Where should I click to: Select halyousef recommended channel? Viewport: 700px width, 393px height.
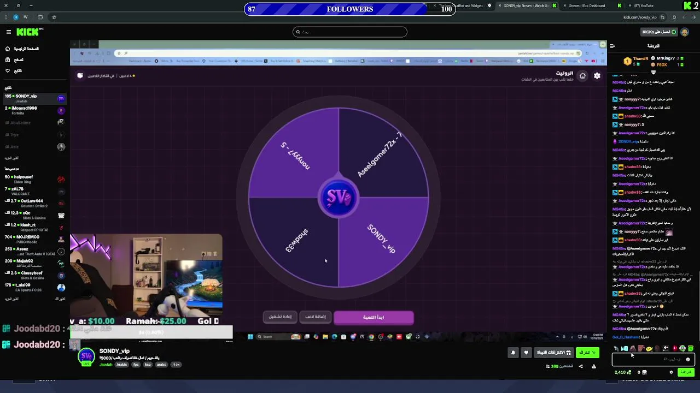(35, 179)
